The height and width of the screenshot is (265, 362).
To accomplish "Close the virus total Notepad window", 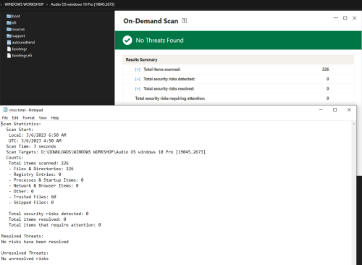I will [349, 110].
